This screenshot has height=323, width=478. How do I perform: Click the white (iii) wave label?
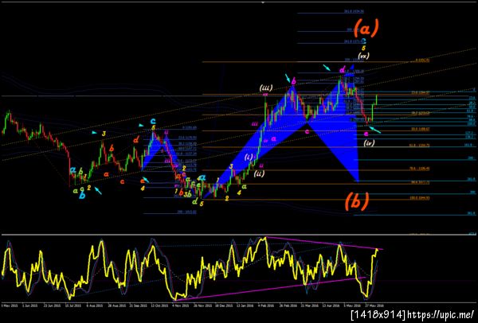[x=265, y=88]
